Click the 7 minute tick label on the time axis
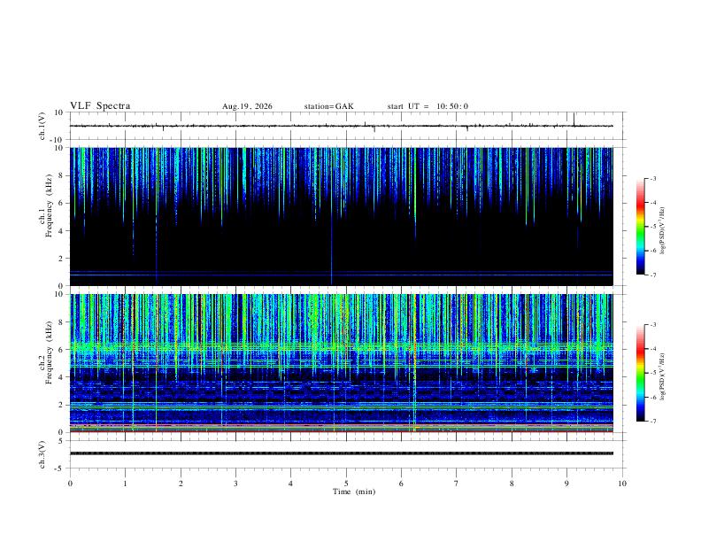701x542 pixels. click(457, 484)
